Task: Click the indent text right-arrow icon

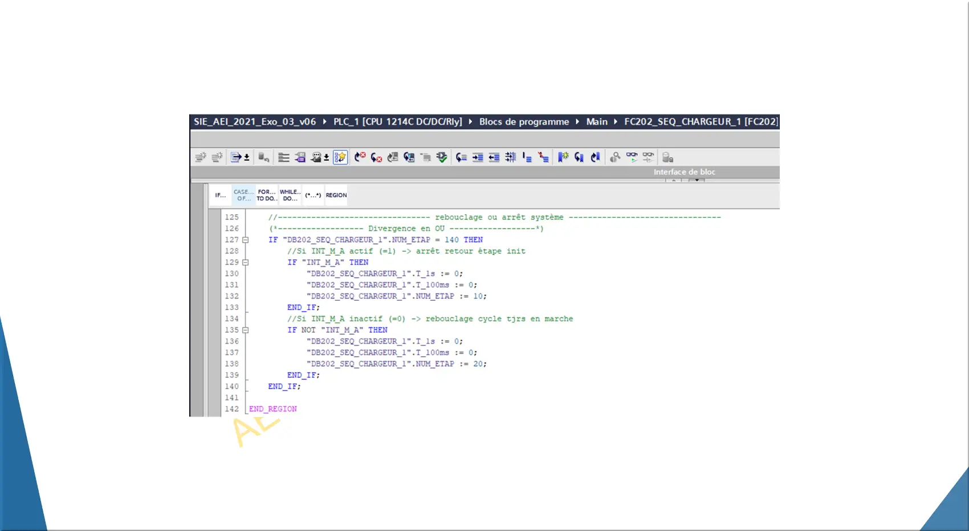Action: pyautogui.click(x=478, y=157)
